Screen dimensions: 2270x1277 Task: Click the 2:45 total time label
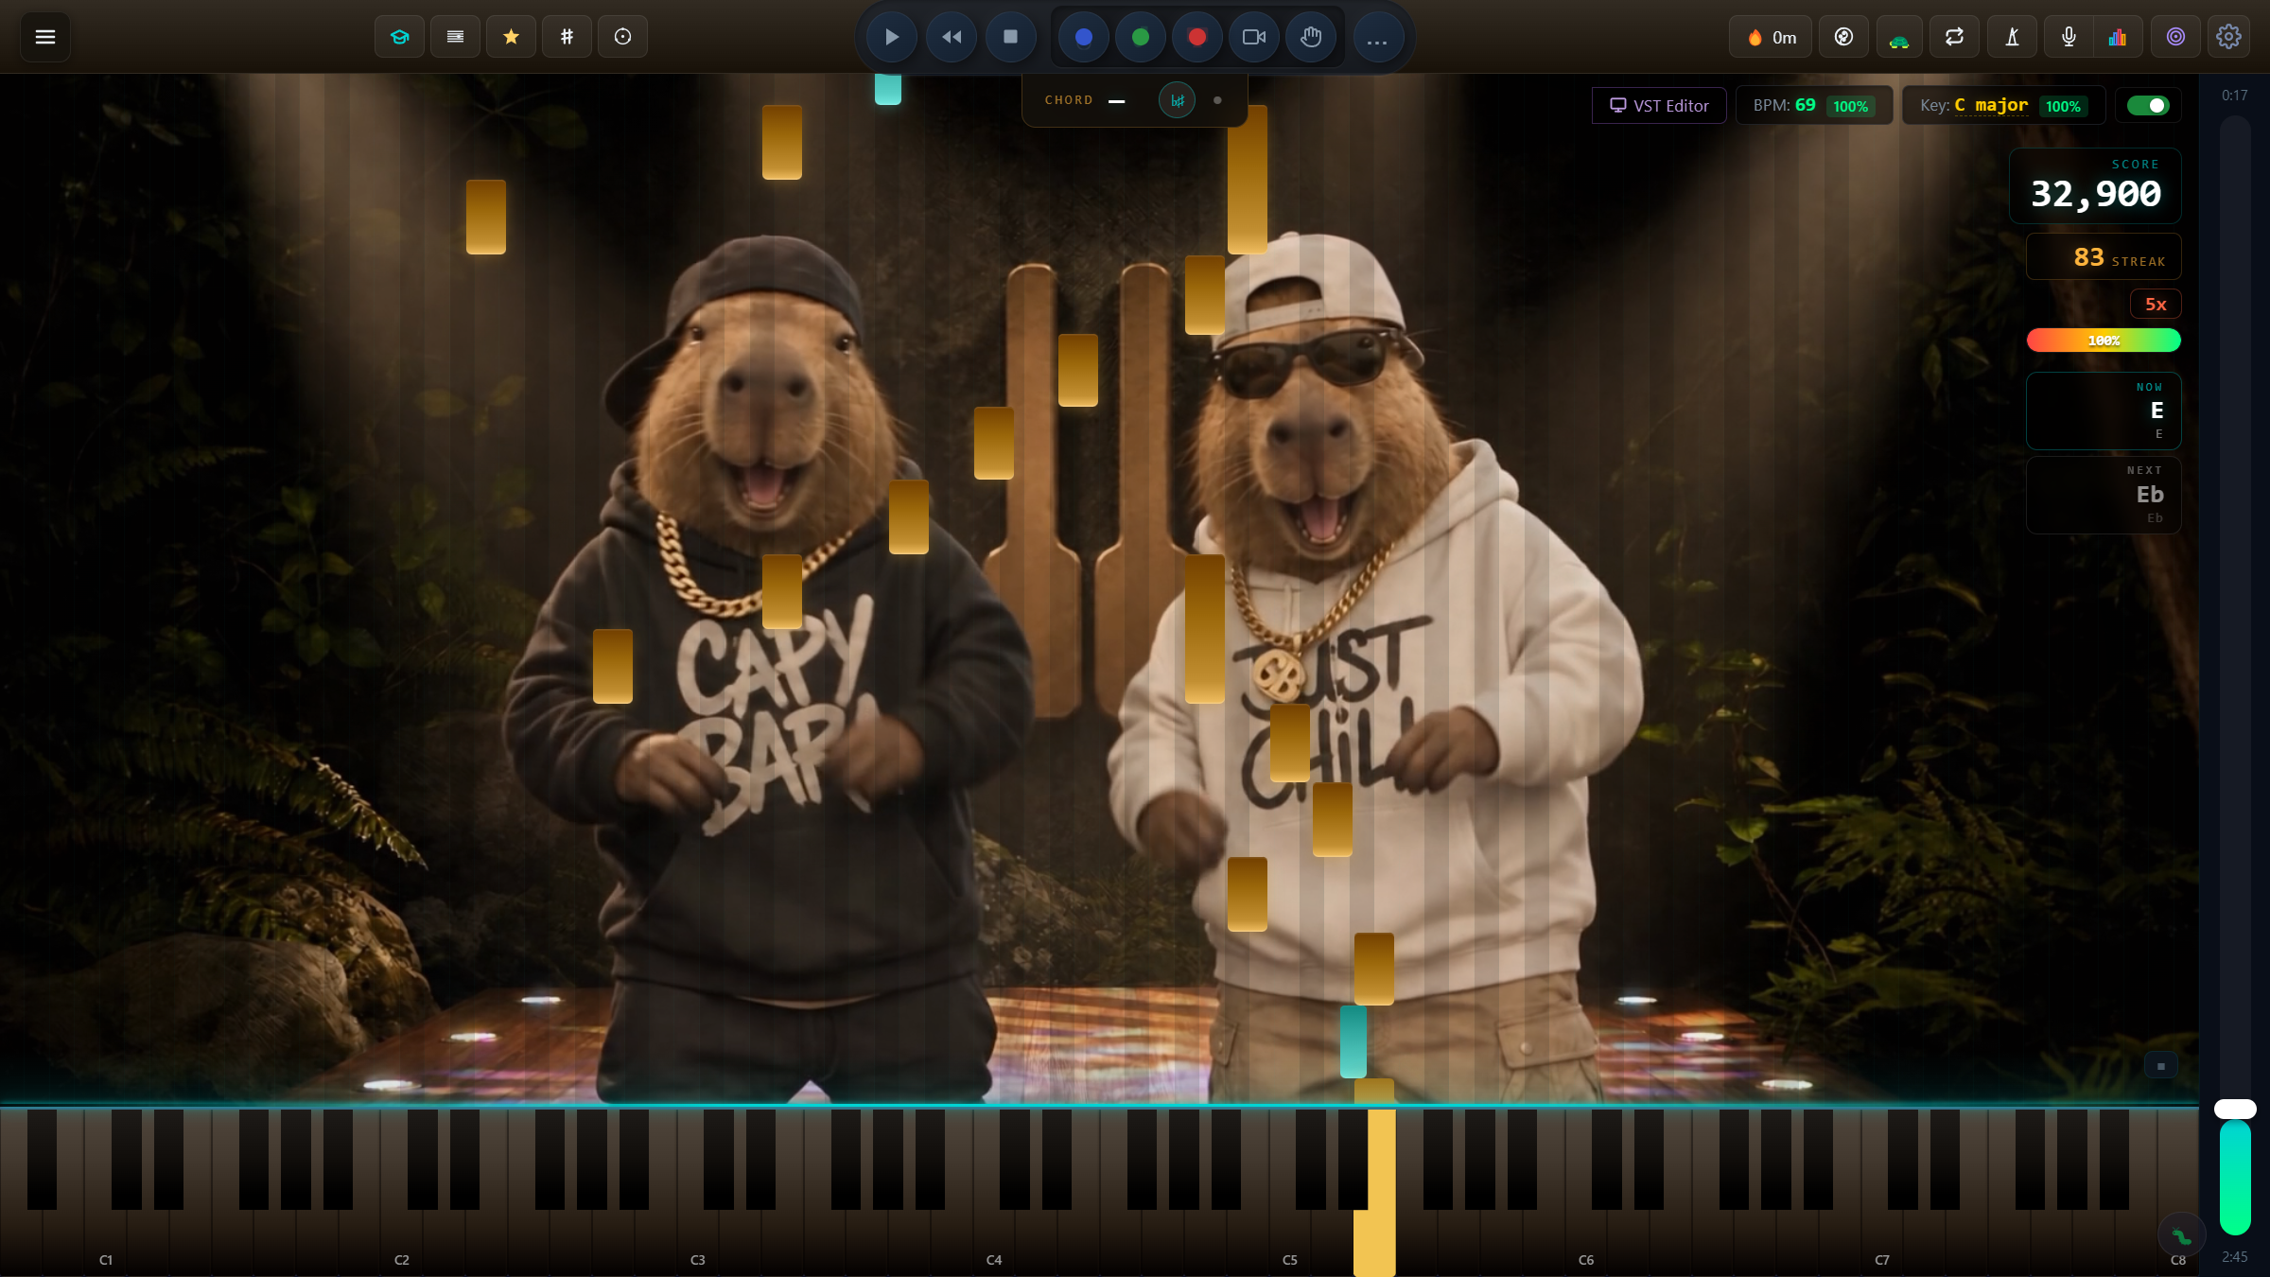tap(2234, 1256)
